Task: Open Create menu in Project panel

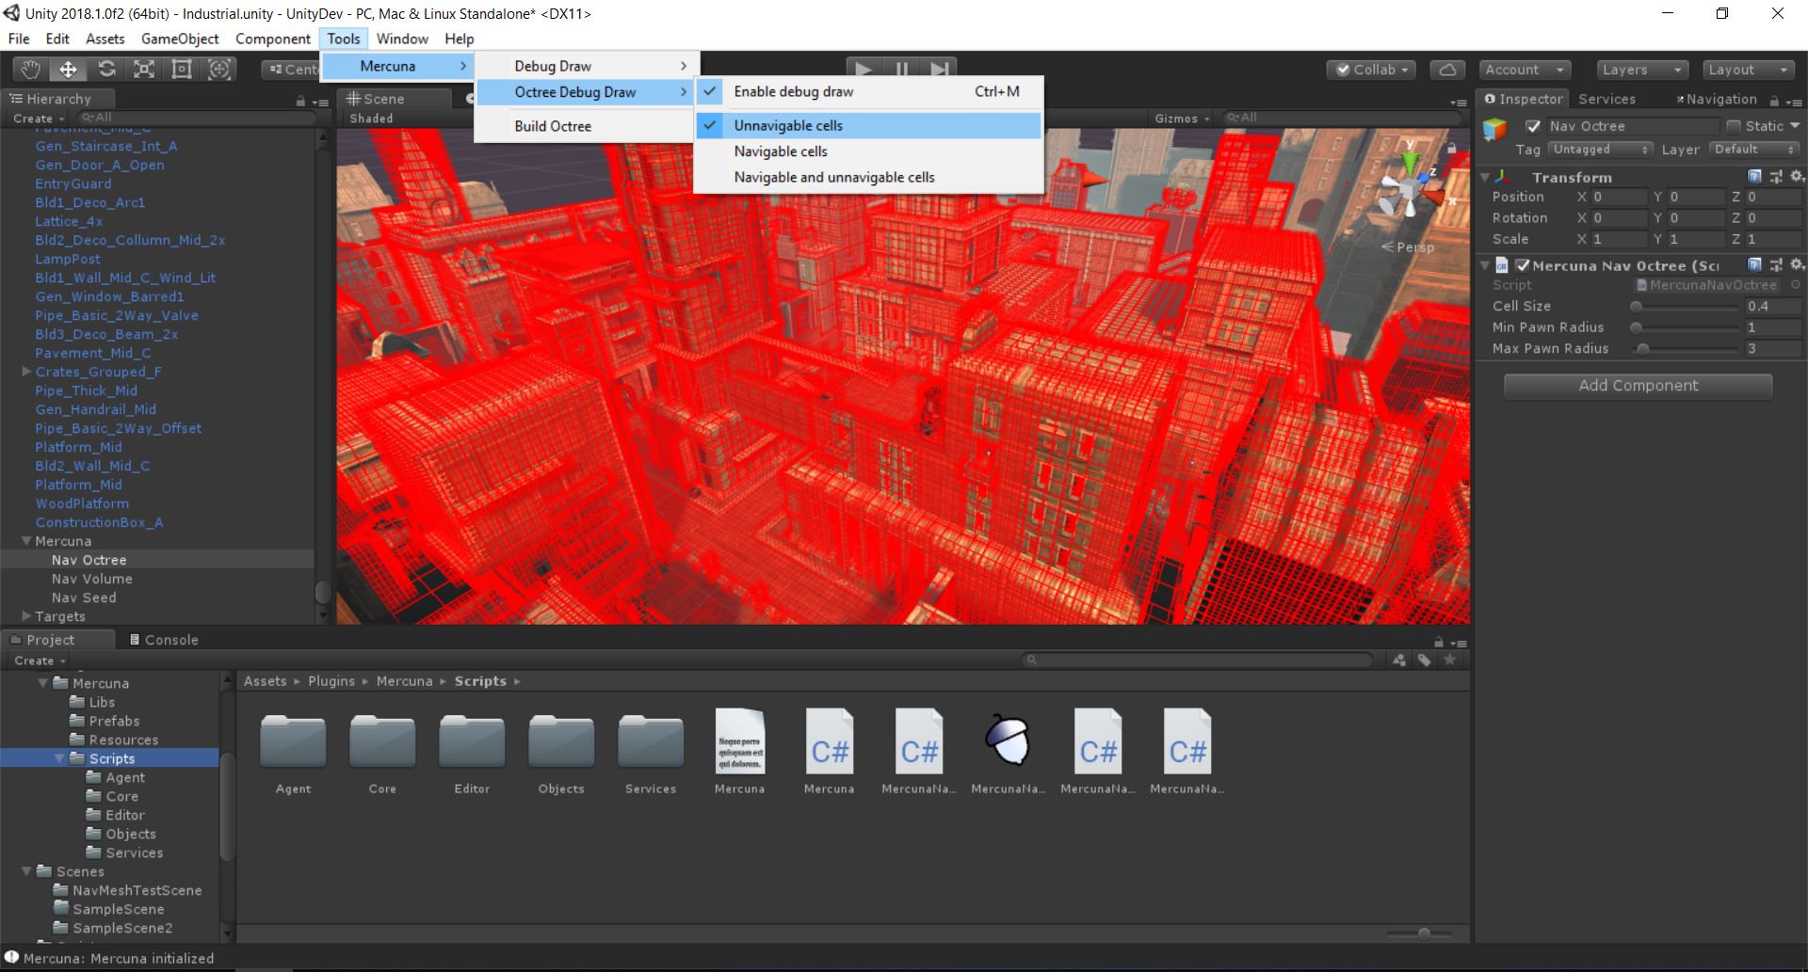Action: pos(40,661)
